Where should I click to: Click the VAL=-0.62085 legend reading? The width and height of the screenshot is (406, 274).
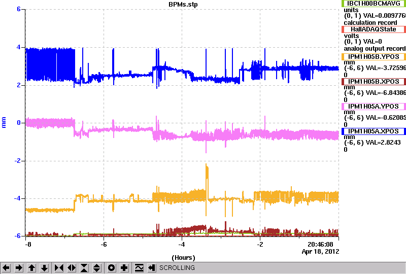click(386, 118)
